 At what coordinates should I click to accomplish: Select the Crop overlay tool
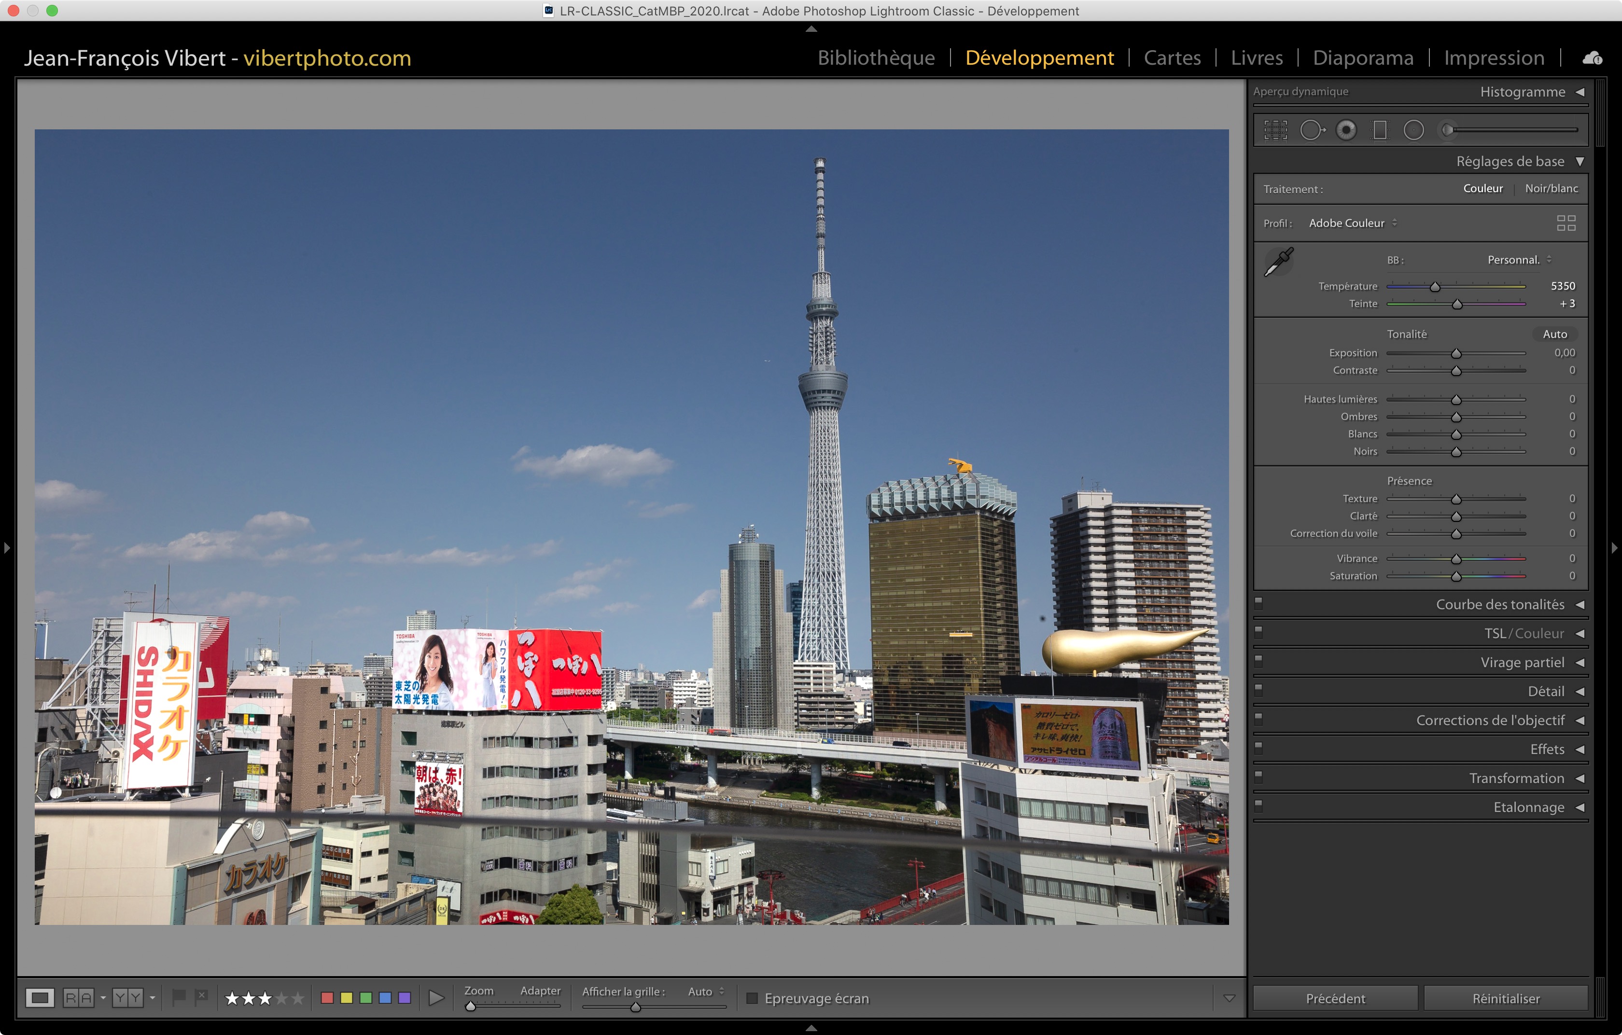tap(1275, 130)
